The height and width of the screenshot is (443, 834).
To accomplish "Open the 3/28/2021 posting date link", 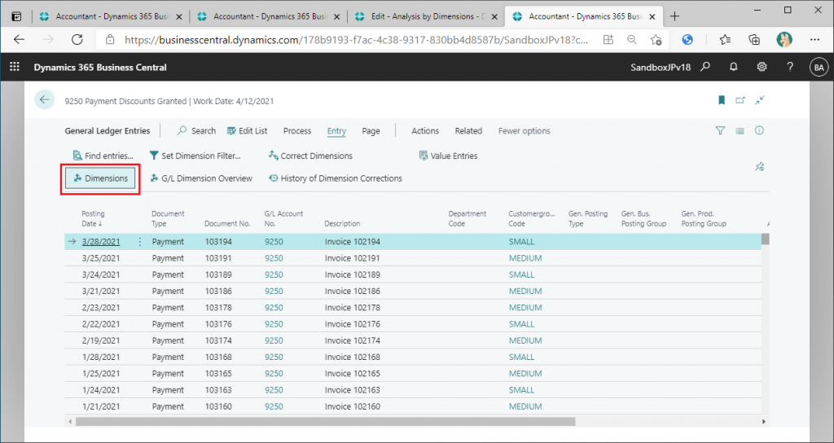I will (x=101, y=242).
